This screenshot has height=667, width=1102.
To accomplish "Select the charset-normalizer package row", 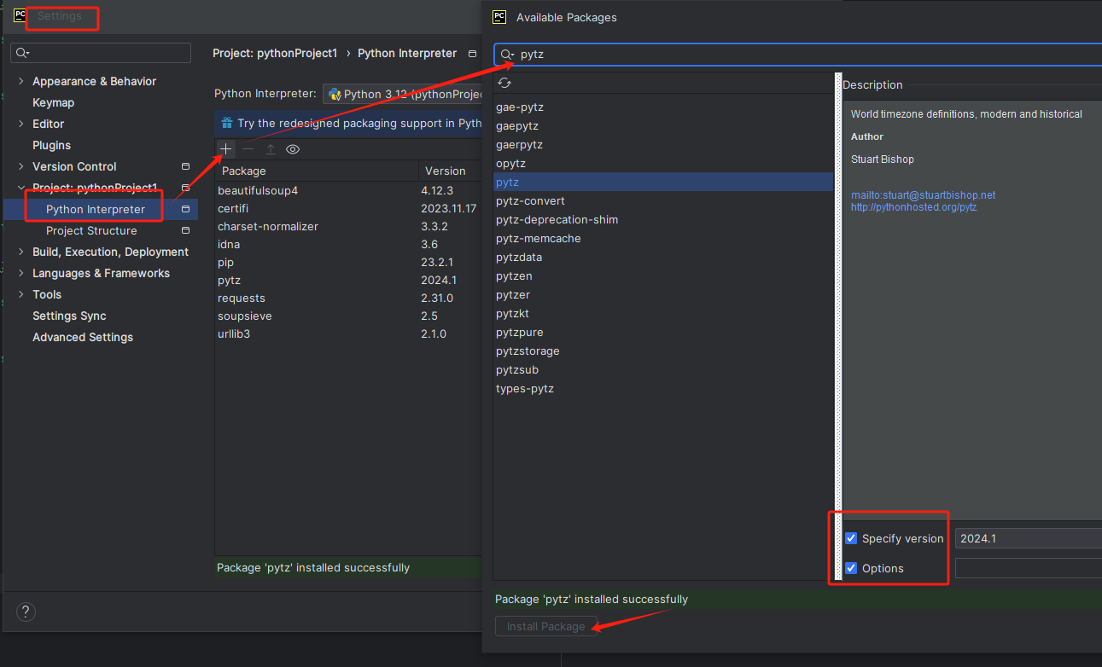I will click(348, 226).
